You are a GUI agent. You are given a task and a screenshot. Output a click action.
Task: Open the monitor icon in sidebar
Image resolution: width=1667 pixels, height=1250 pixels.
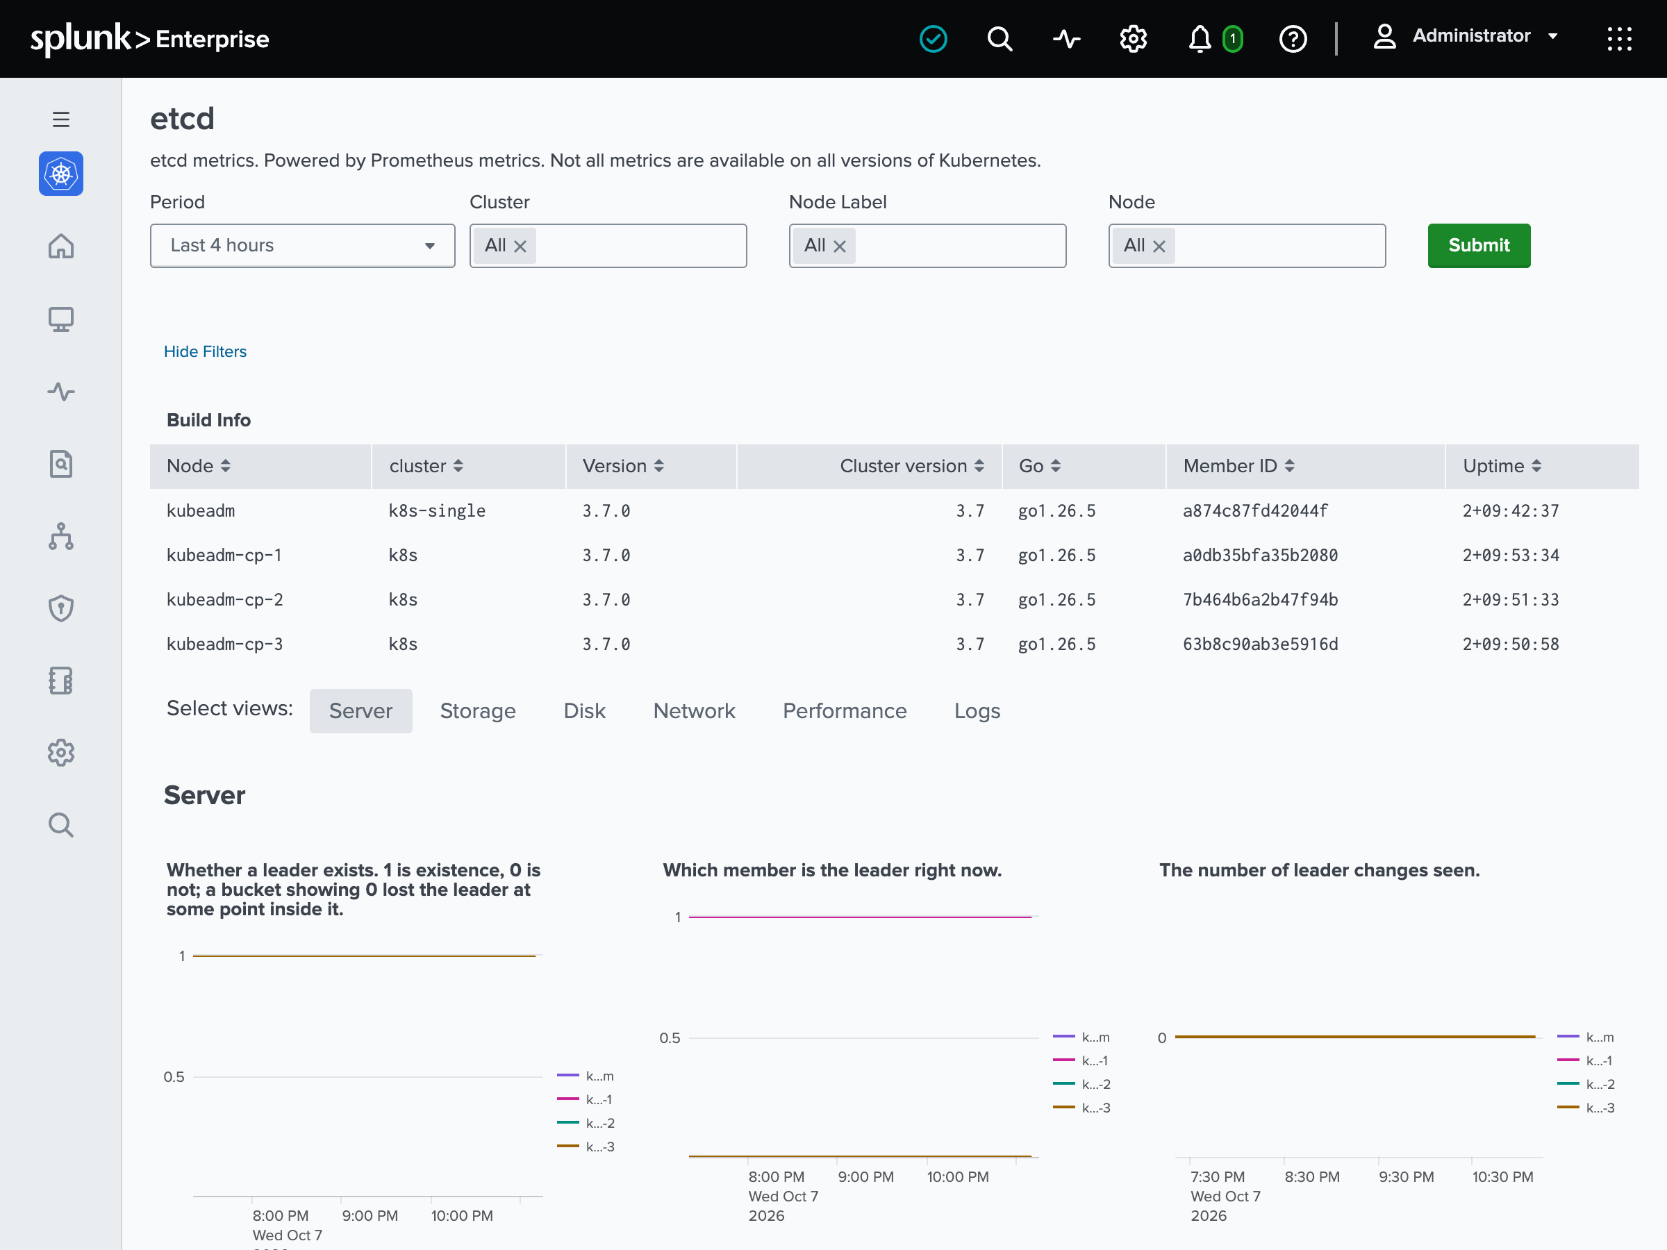[61, 319]
